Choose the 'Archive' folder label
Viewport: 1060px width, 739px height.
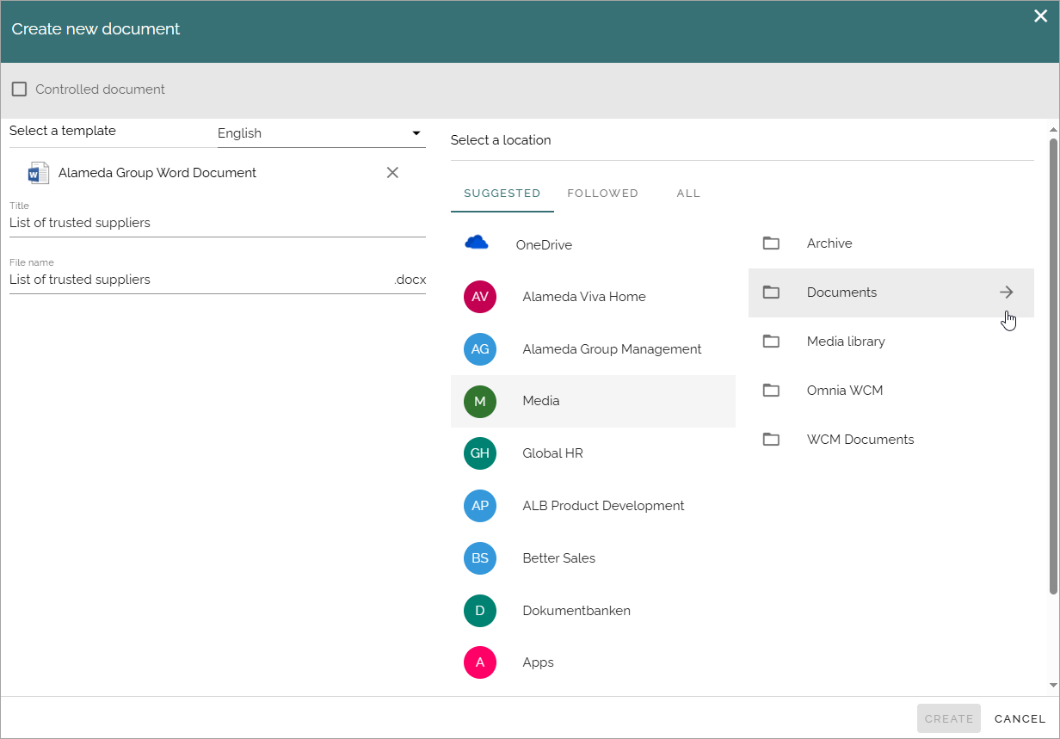point(829,243)
